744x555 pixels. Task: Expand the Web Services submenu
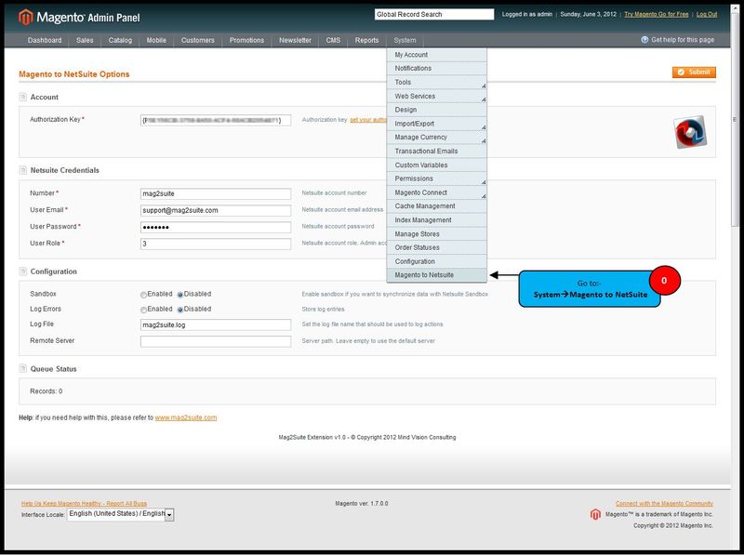tap(436, 96)
